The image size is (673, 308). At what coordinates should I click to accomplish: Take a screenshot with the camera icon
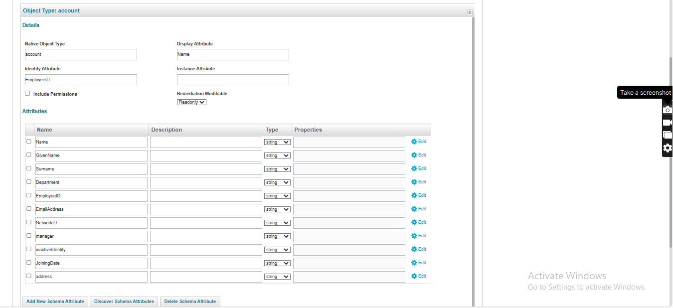(668, 110)
